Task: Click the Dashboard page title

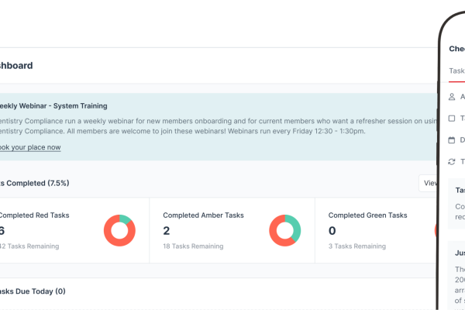Action: (16, 66)
